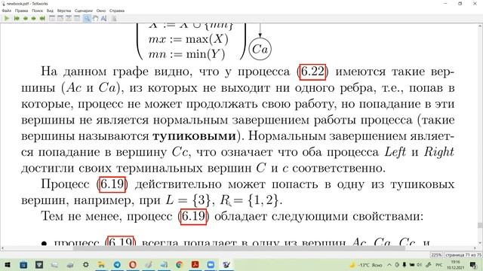Click the "страница 71 из 75" page indicator

[x=463, y=254]
